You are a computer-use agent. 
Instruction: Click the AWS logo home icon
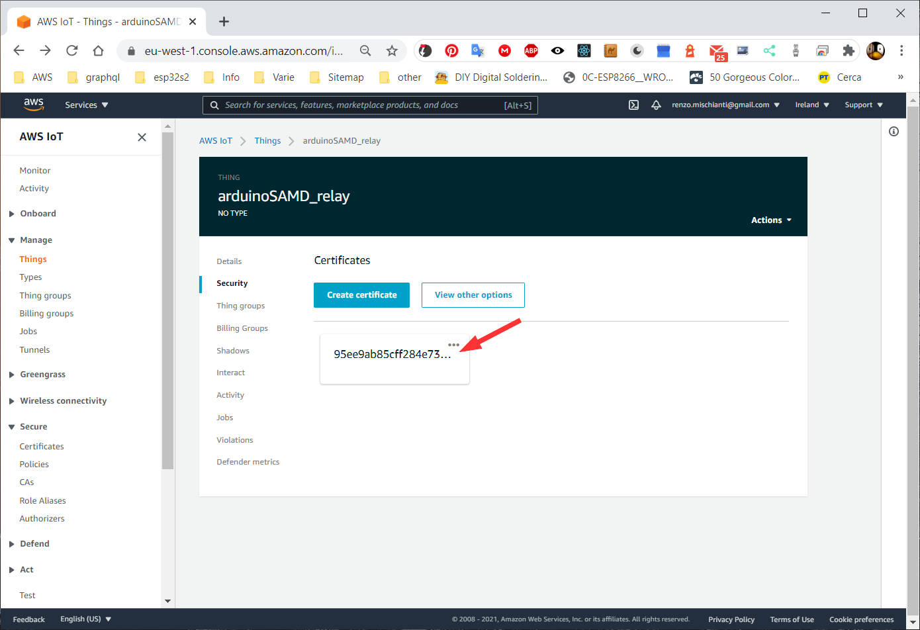point(34,105)
